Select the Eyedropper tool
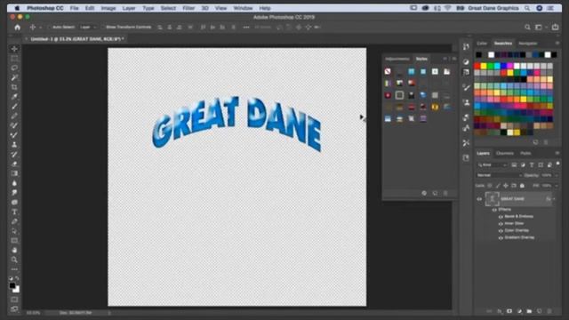569x320 pixels. (14, 97)
